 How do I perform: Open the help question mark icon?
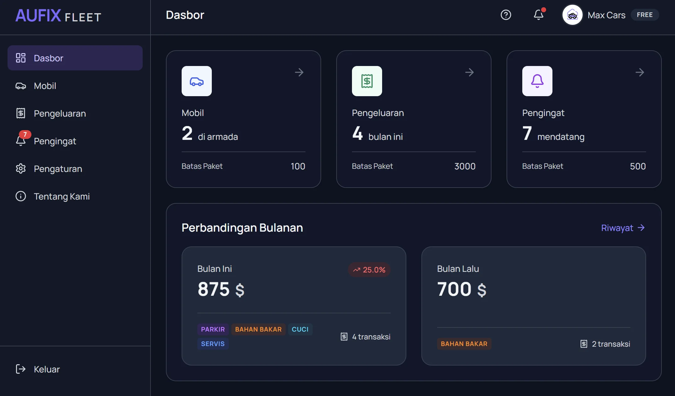click(506, 15)
